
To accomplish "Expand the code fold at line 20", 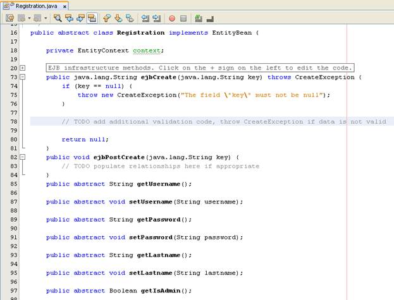I will pyautogui.click(x=23, y=68).
